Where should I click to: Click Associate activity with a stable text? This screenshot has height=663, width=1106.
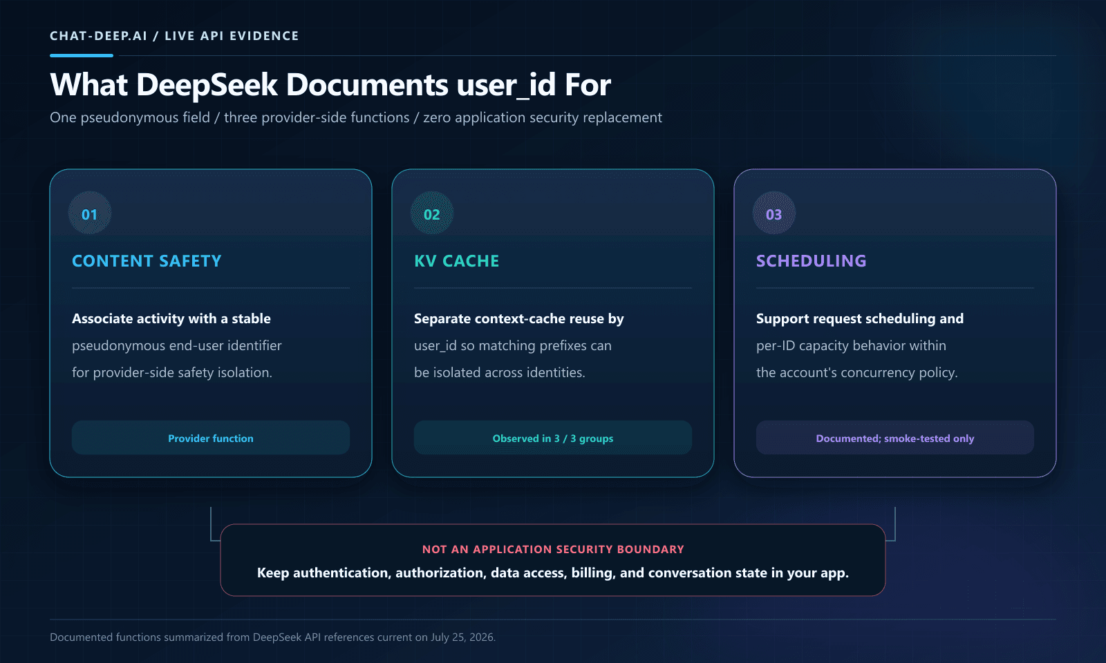coord(171,318)
